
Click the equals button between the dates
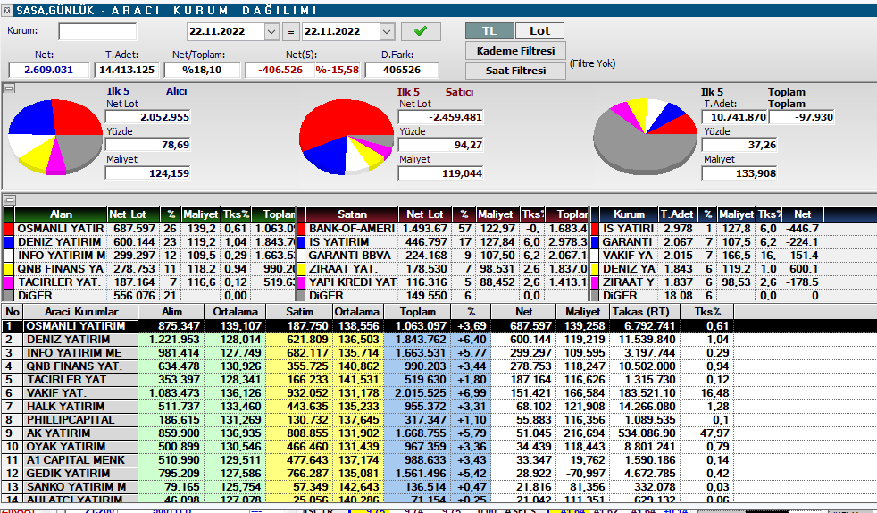point(291,31)
